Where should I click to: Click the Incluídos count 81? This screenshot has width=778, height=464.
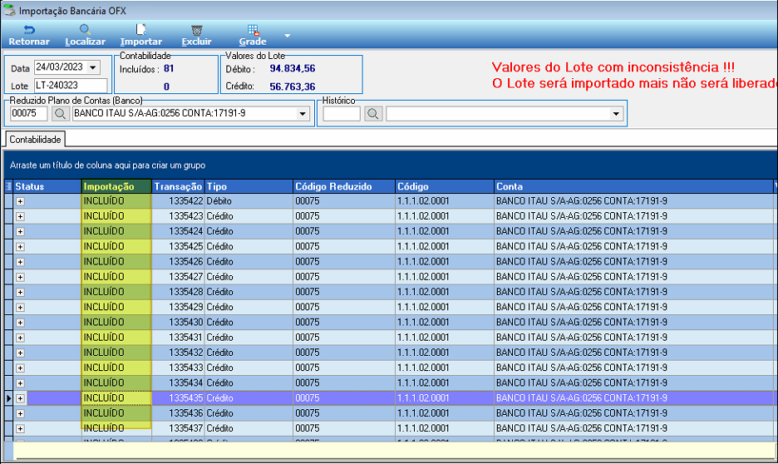pos(169,68)
